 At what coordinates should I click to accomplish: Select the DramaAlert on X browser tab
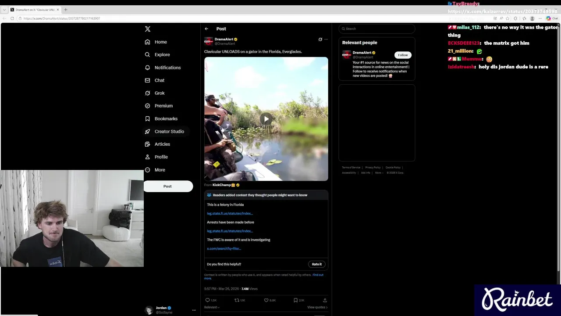point(34,10)
